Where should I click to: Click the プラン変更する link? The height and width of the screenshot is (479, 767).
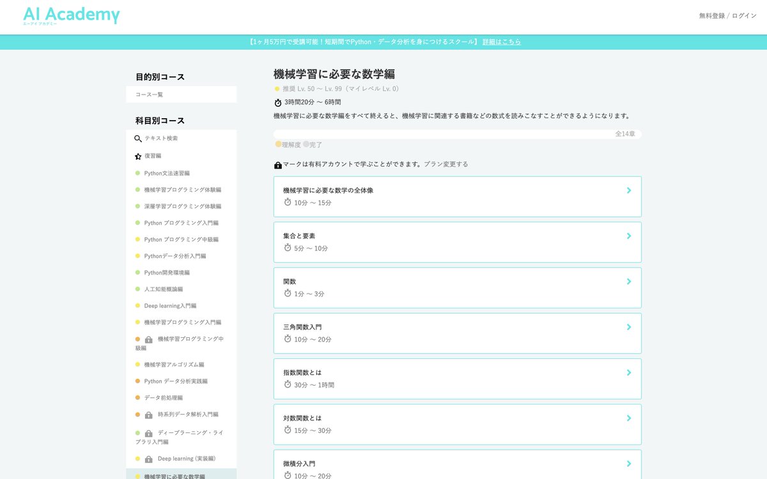[x=446, y=165]
